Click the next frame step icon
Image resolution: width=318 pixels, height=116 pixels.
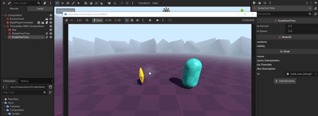pos(72,20)
